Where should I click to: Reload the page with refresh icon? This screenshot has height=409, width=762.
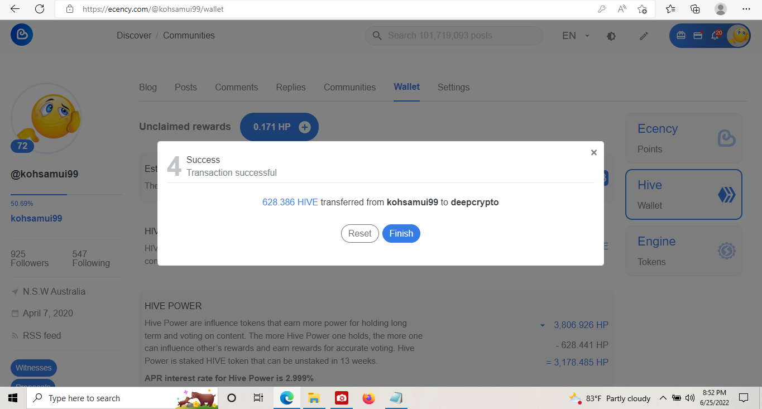tap(39, 9)
